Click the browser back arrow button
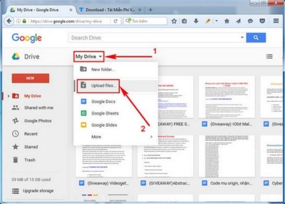285x204 pixels. (9, 21)
